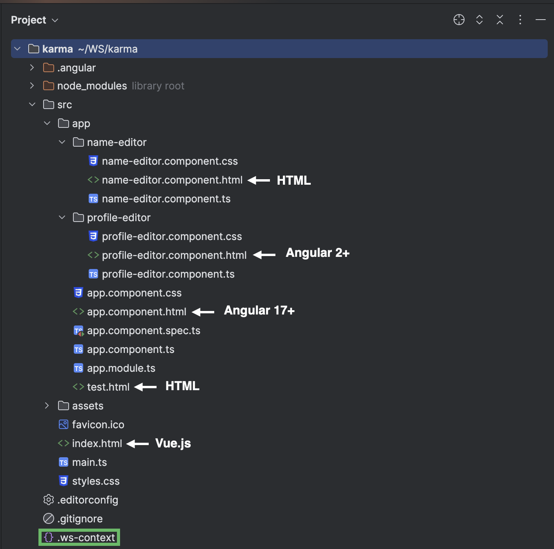Collapse the name-editor folder
Screen dimensions: 554x549
[62, 142]
